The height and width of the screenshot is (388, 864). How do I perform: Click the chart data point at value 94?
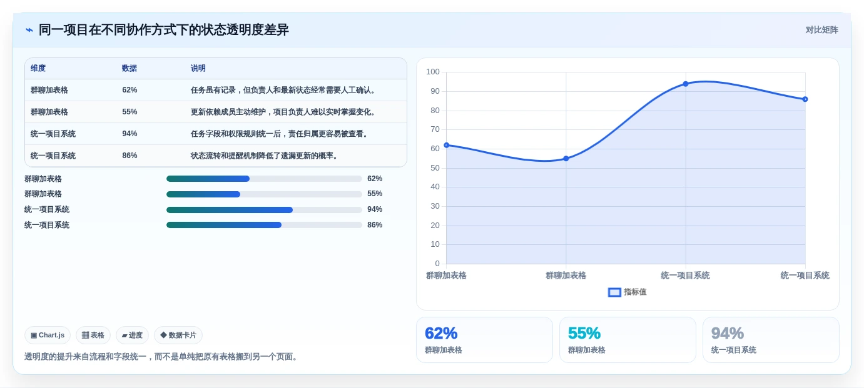(686, 84)
